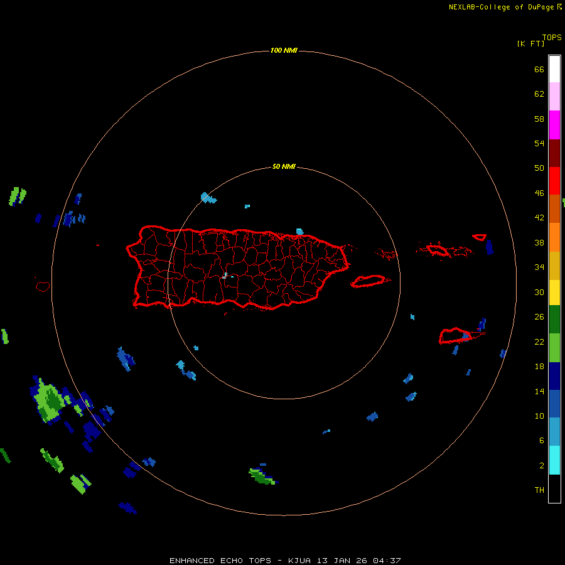Viewport: 565px width, 565px height.
Task: Select the bright red legend swatch
Action: click(554, 181)
